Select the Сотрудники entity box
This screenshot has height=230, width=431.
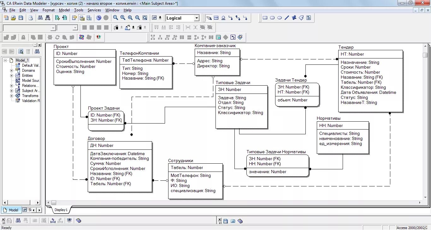tap(195, 181)
